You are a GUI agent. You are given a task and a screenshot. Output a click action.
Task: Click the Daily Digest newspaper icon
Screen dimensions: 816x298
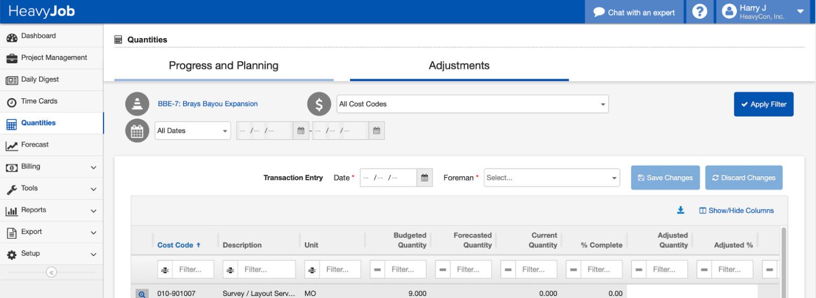(10, 79)
